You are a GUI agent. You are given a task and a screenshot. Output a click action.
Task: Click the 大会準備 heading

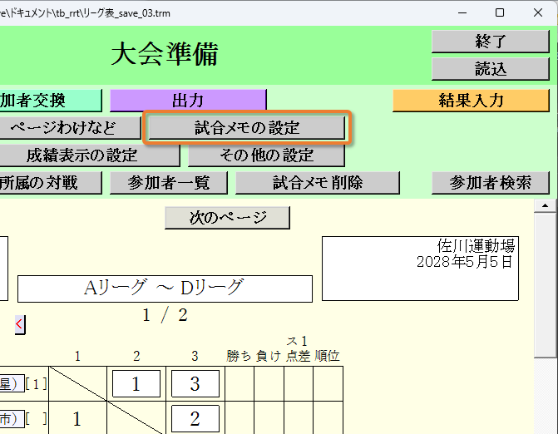[165, 54]
